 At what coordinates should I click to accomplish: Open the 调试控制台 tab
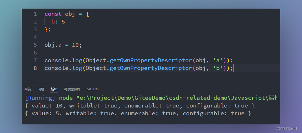click(72, 89)
